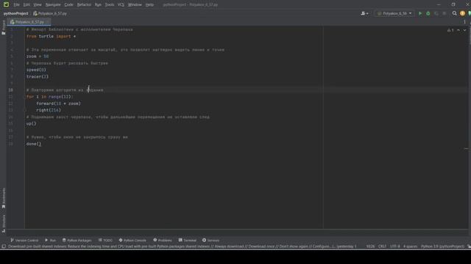Click the code line 'zoom = 50'
471x264 pixels.
38,56
